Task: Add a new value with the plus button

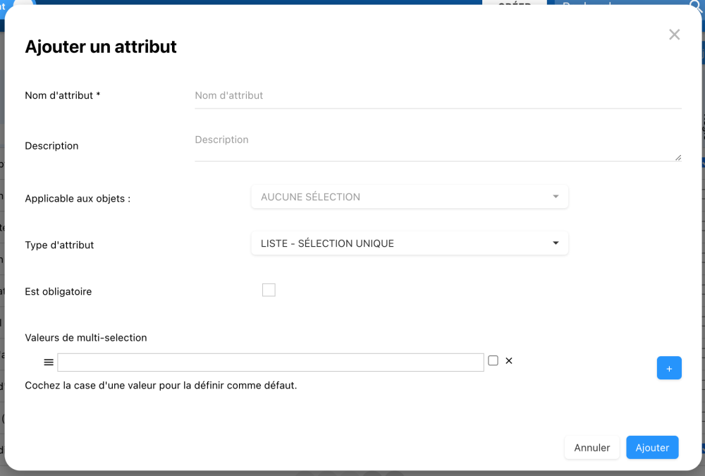Action: click(x=669, y=368)
